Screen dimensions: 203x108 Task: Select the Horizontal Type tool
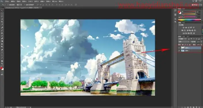(2, 53)
